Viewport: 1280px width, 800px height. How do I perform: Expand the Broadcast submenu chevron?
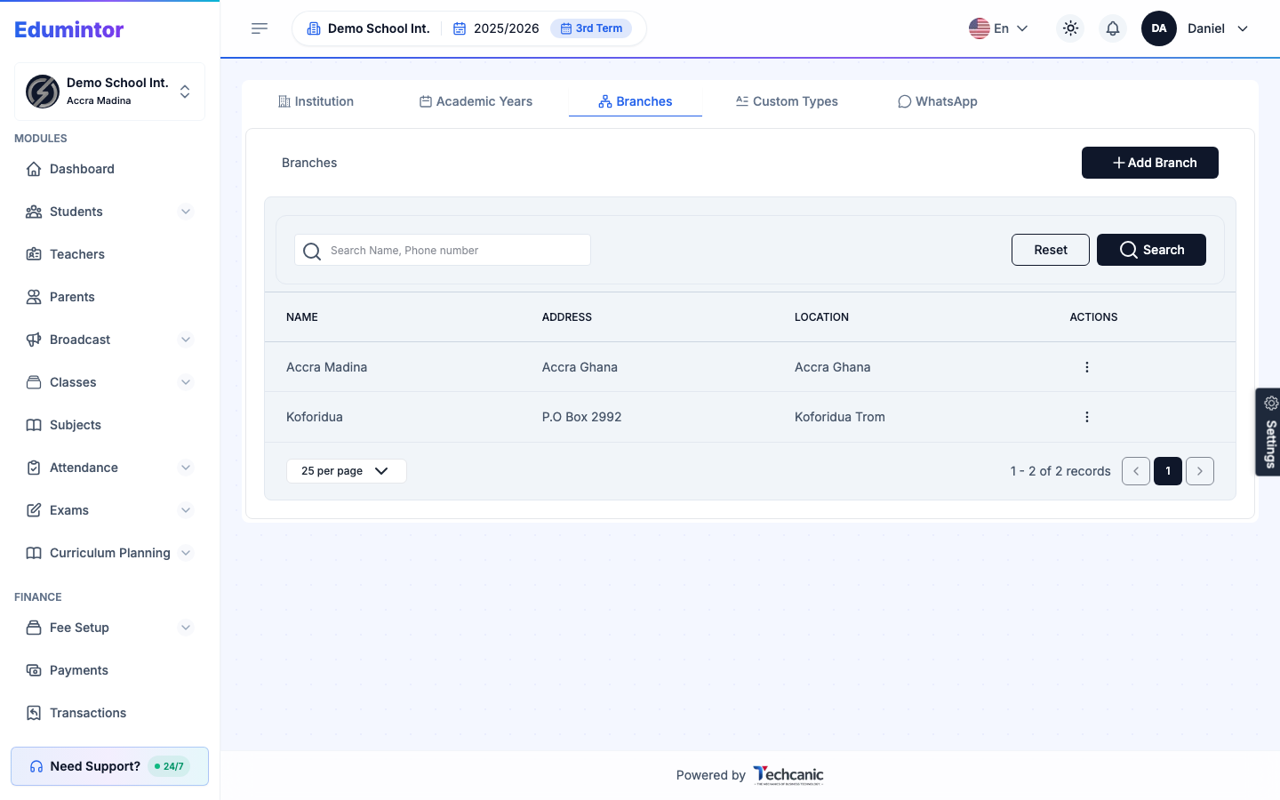pyautogui.click(x=186, y=340)
